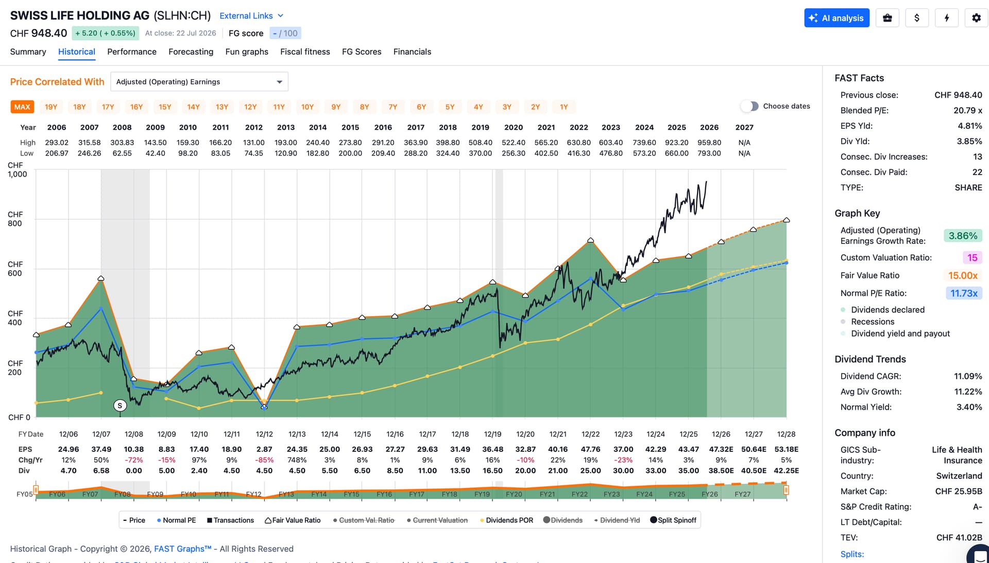Grab the left range slider handle
The image size is (989, 563).
tap(36, 489)
